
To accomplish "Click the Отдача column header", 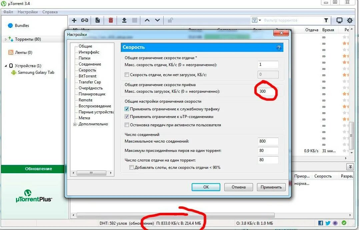I will coord(312,30).
